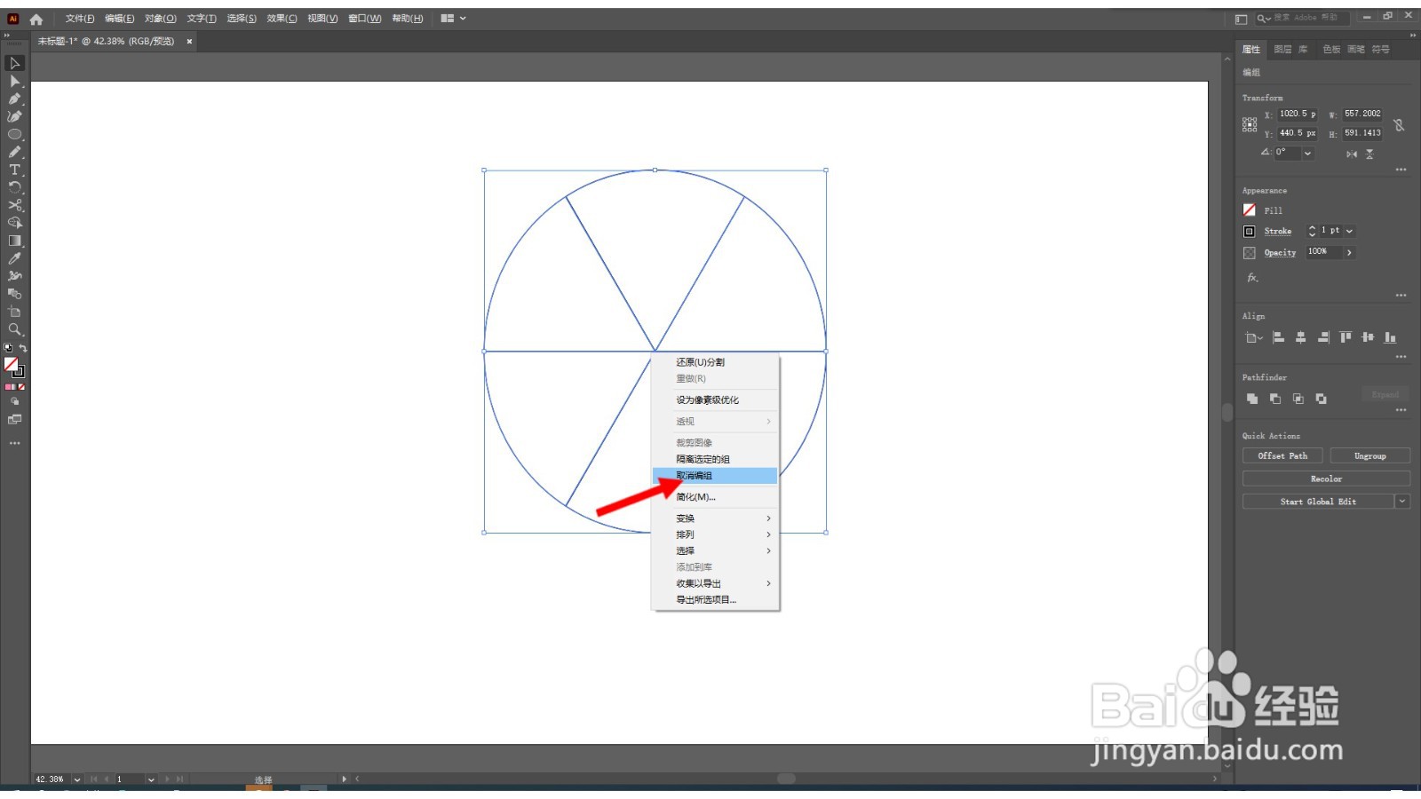The width and height of the screenshot is (1421, 799).
Task: Choose 还原(U)分割 in the context menu
Action: coord(715,362)
